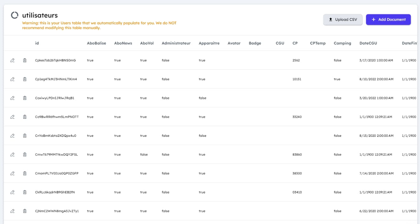Click the utilisateurs collection logo icon
Screen dimensions: 420x224
click(x=15, y=15)
